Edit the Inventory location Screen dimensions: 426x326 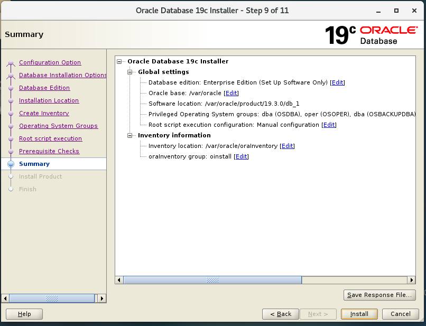[x=287, y=146]
